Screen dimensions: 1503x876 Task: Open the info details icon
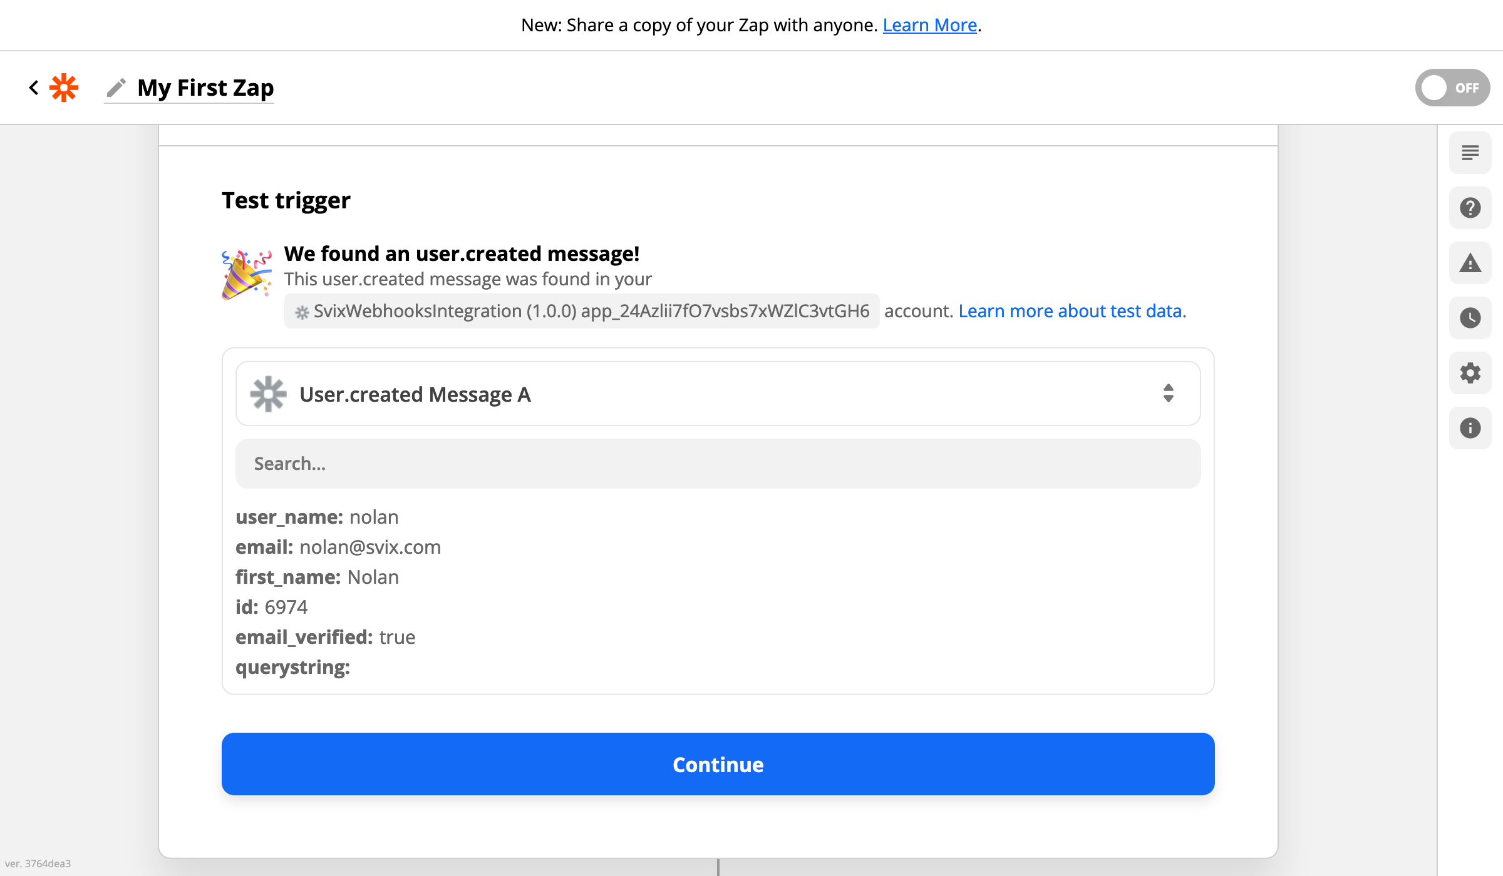[x=1470, y=428]
